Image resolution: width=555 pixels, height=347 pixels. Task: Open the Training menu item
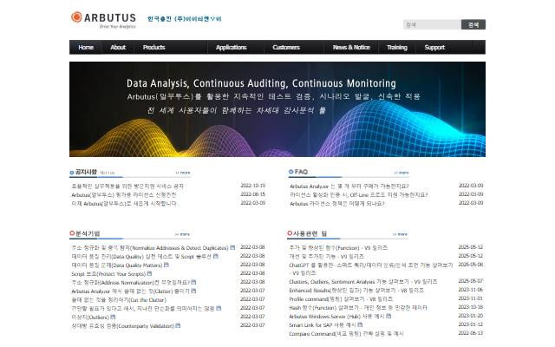[397, 47]
